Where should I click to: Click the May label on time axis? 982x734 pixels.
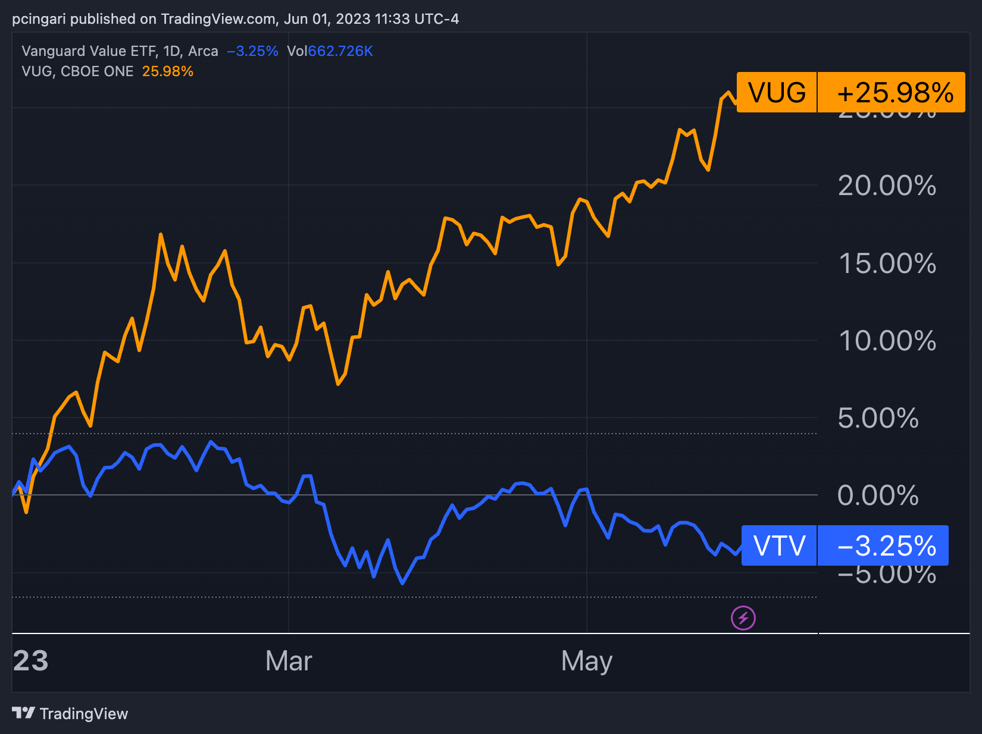point(587,661)
